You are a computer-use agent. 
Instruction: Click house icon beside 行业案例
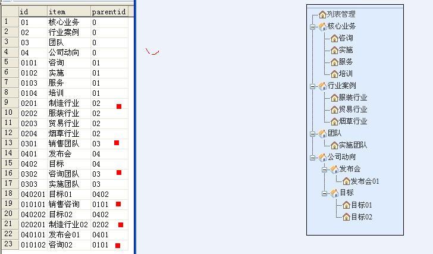322,86
